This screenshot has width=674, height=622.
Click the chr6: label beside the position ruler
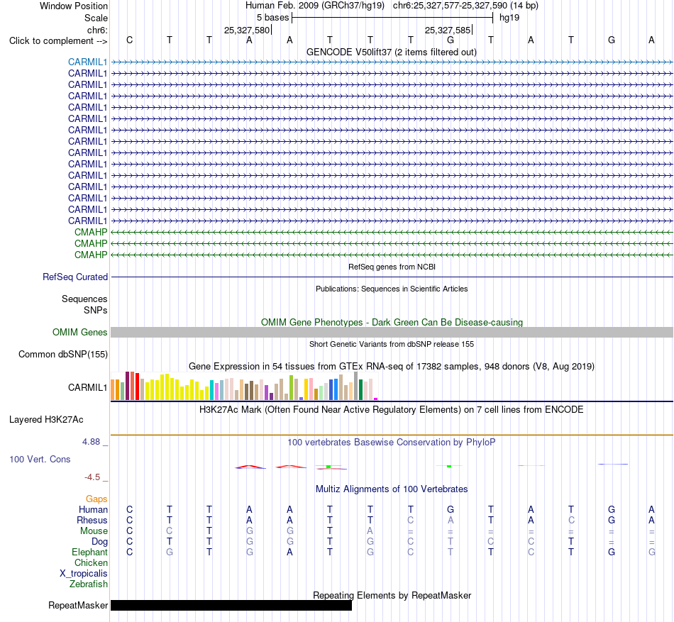coord(97,30)
